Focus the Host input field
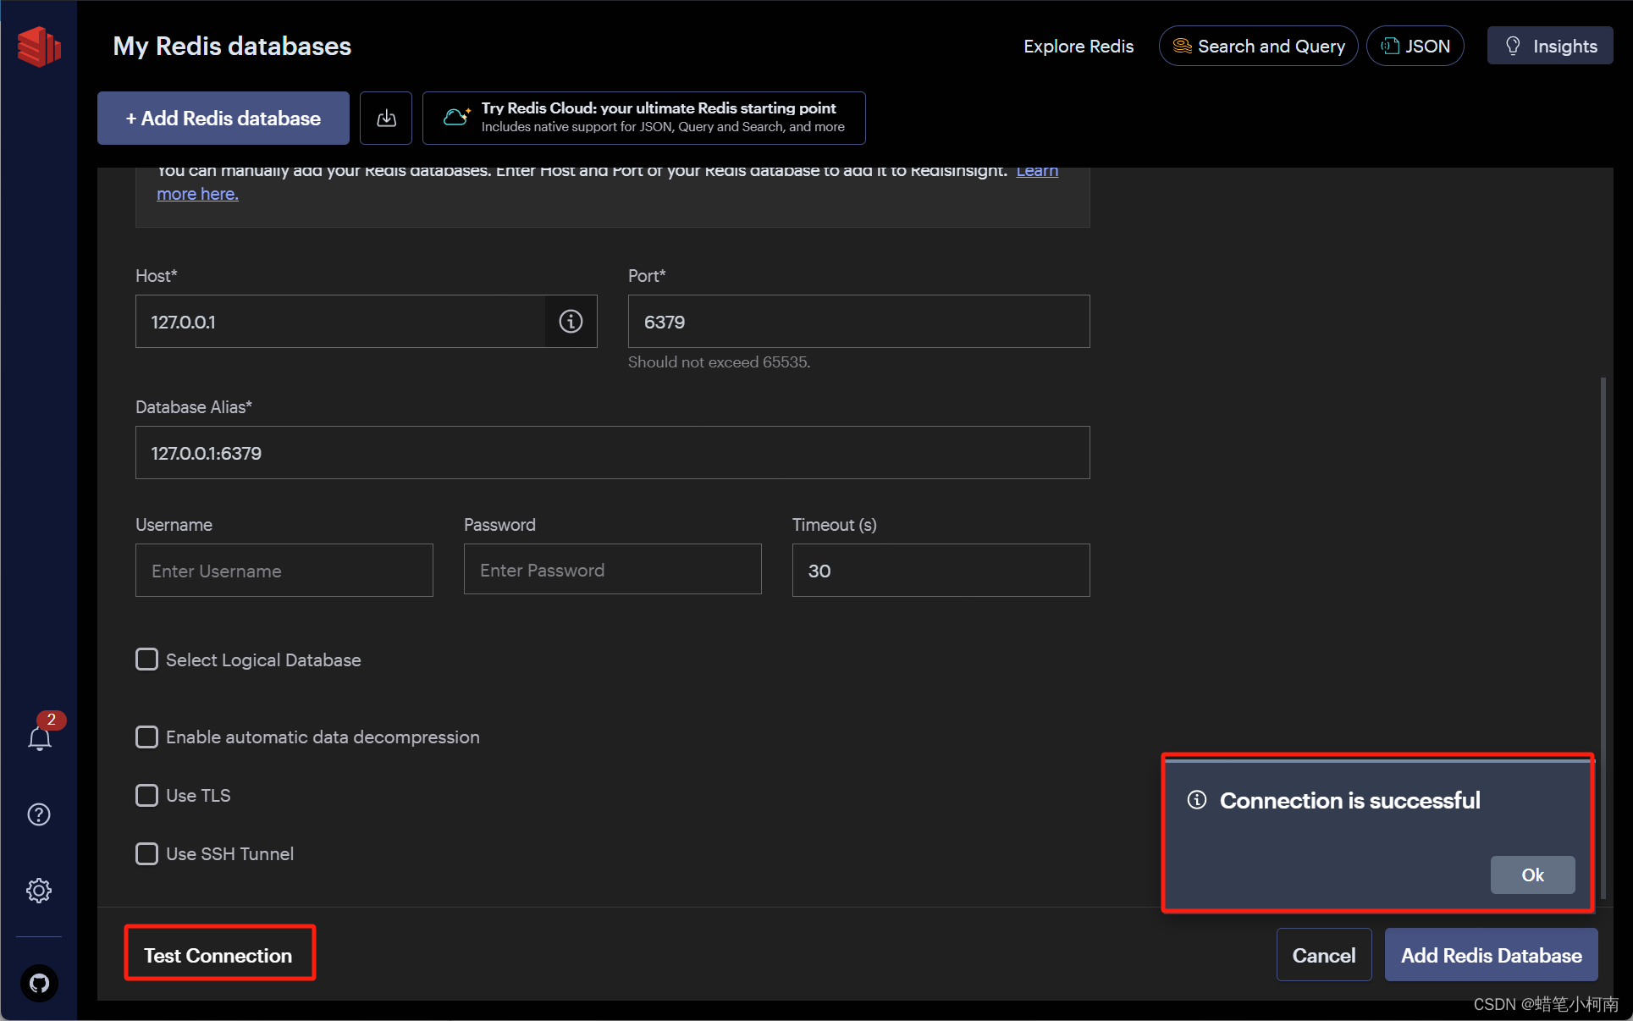 point(340,322)
